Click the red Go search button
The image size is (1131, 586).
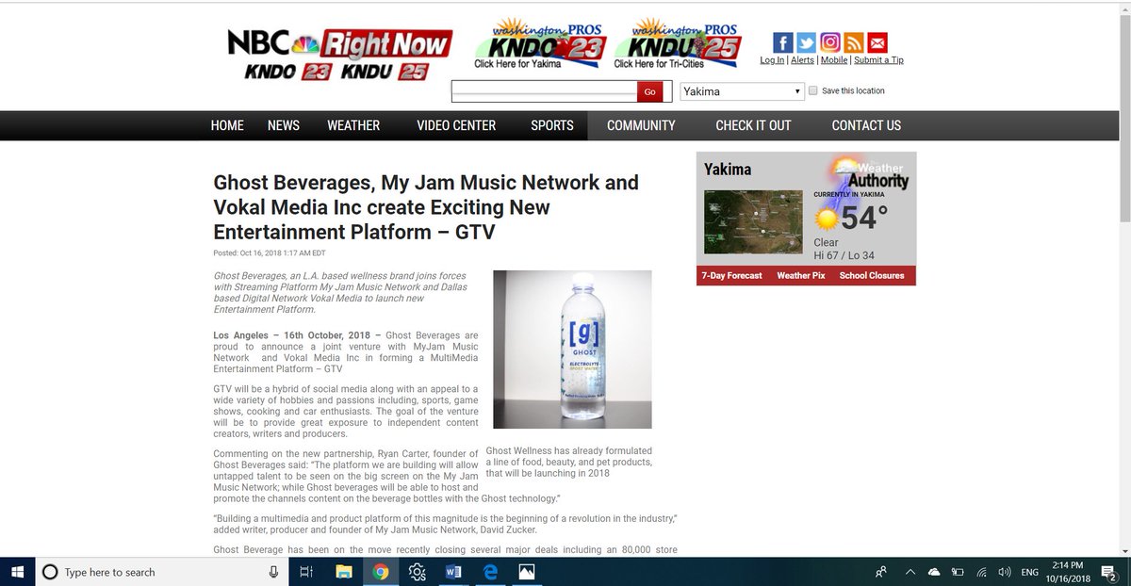pyautogui.click(x=649, y=91)
